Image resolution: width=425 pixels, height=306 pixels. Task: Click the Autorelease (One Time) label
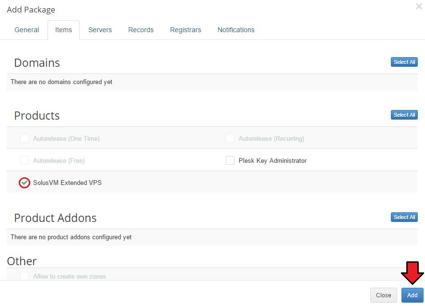(66, 138)
